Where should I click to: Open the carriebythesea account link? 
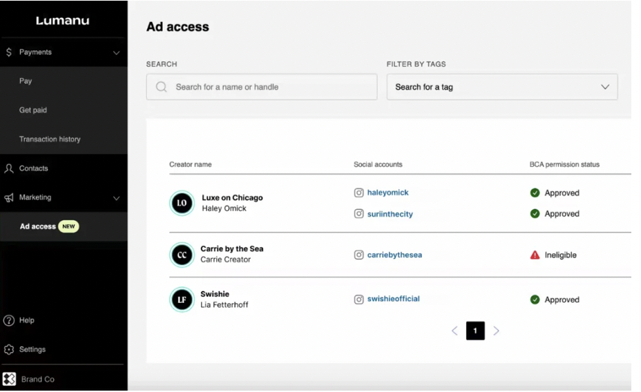click(x=394, y=255)
